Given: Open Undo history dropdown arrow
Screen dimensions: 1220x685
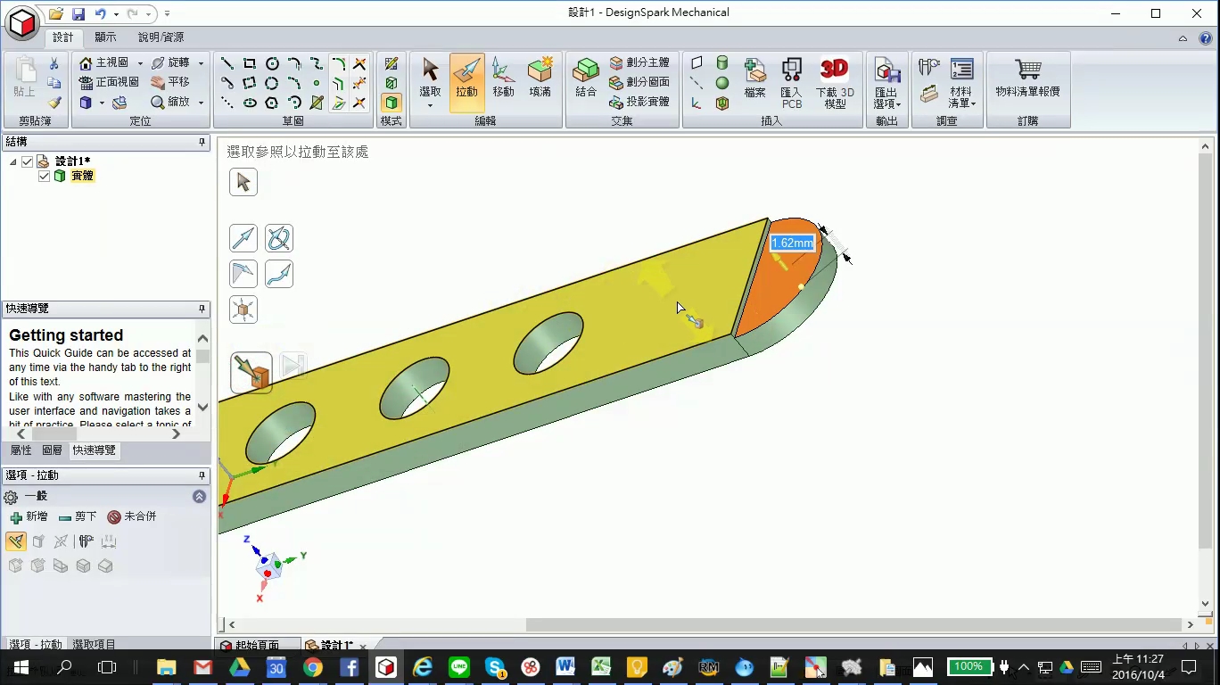Looking at the screenshot, I should (116, 14).
